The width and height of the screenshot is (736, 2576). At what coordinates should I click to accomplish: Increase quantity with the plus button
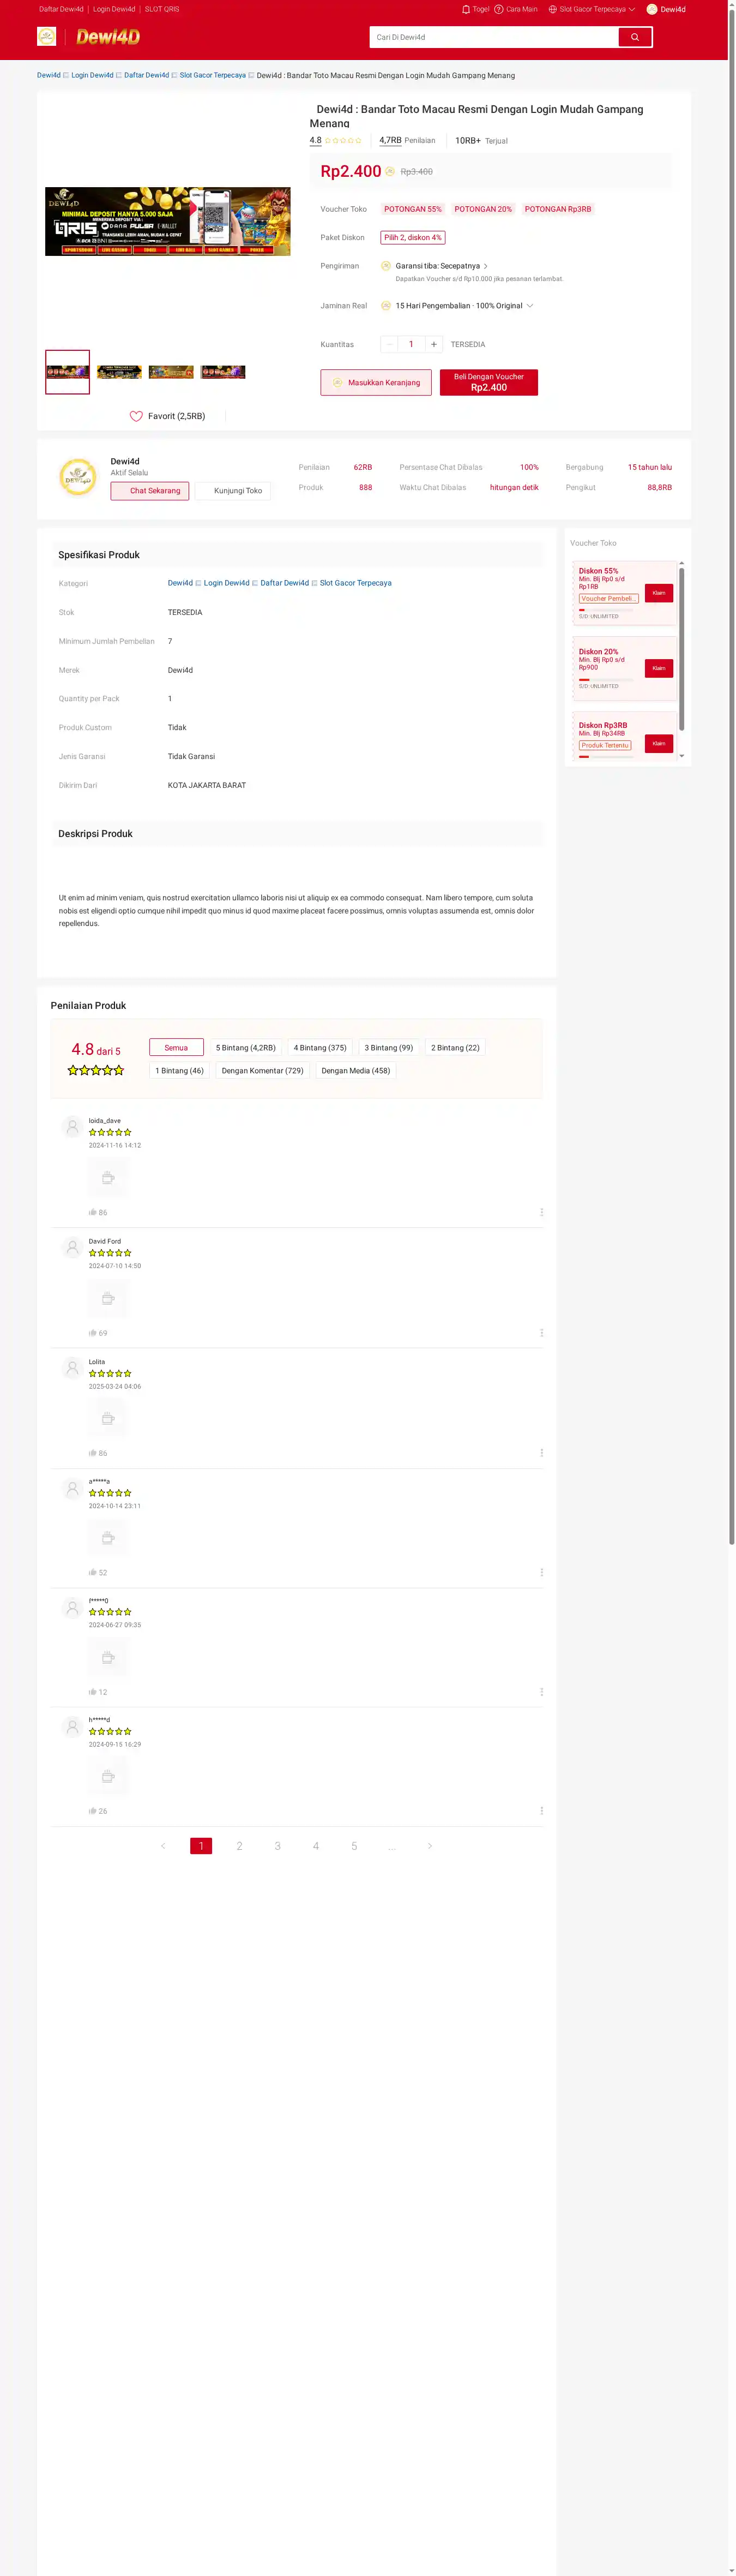(x=433, y=344)
